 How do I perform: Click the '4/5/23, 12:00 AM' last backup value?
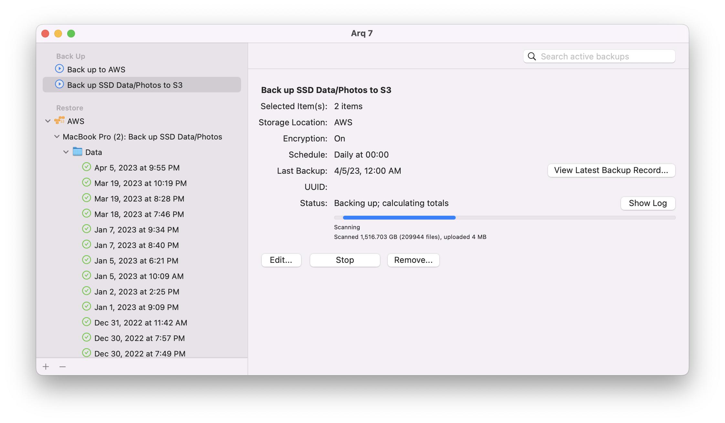pos(368,171)
